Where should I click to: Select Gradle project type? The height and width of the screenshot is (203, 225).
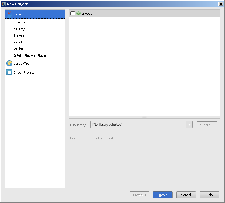tap(19, 42)
